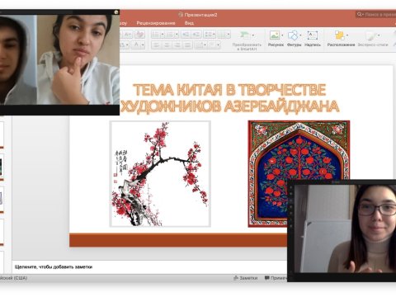The width and height of the screenshot is (396, 297).
Task: Open the line spacing options
Action: pyautogui.click(x=210, y=35)
